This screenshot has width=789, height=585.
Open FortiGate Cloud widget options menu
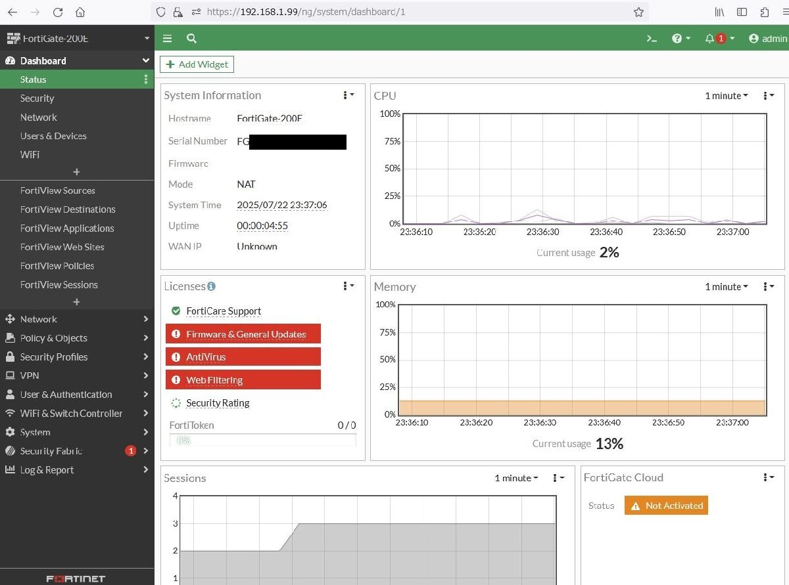[x=768, y=477]
